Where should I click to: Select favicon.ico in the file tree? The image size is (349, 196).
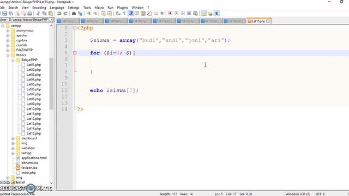[x=29, y=168]
